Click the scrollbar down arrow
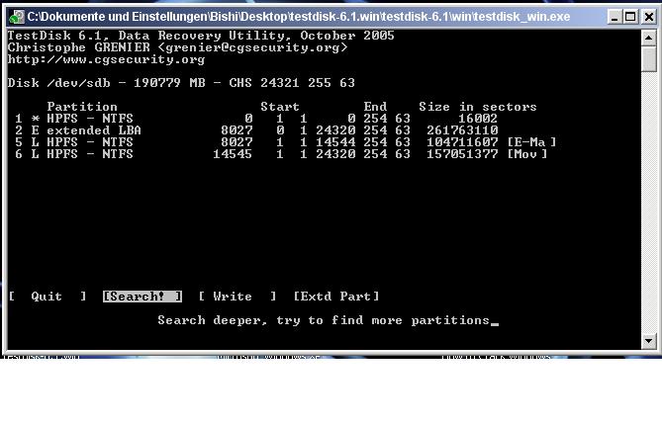This screenshot has width=662, height=427. click(x=648, y=341)
